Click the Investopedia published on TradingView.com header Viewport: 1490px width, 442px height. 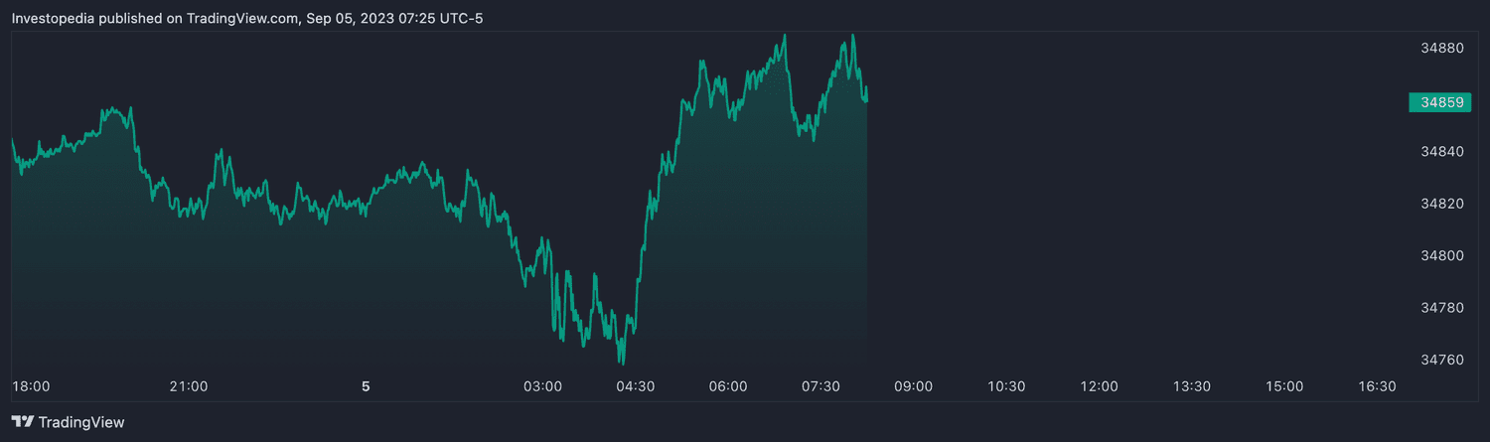(x=247, y=18)
